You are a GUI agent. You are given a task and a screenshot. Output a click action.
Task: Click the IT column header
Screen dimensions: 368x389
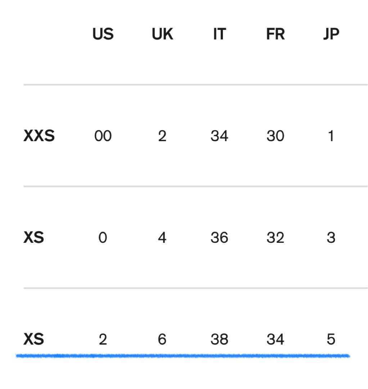(219, 34)
